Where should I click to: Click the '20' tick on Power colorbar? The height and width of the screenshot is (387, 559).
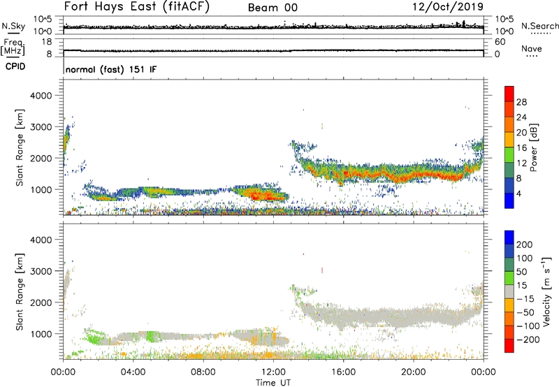[521, 133]
